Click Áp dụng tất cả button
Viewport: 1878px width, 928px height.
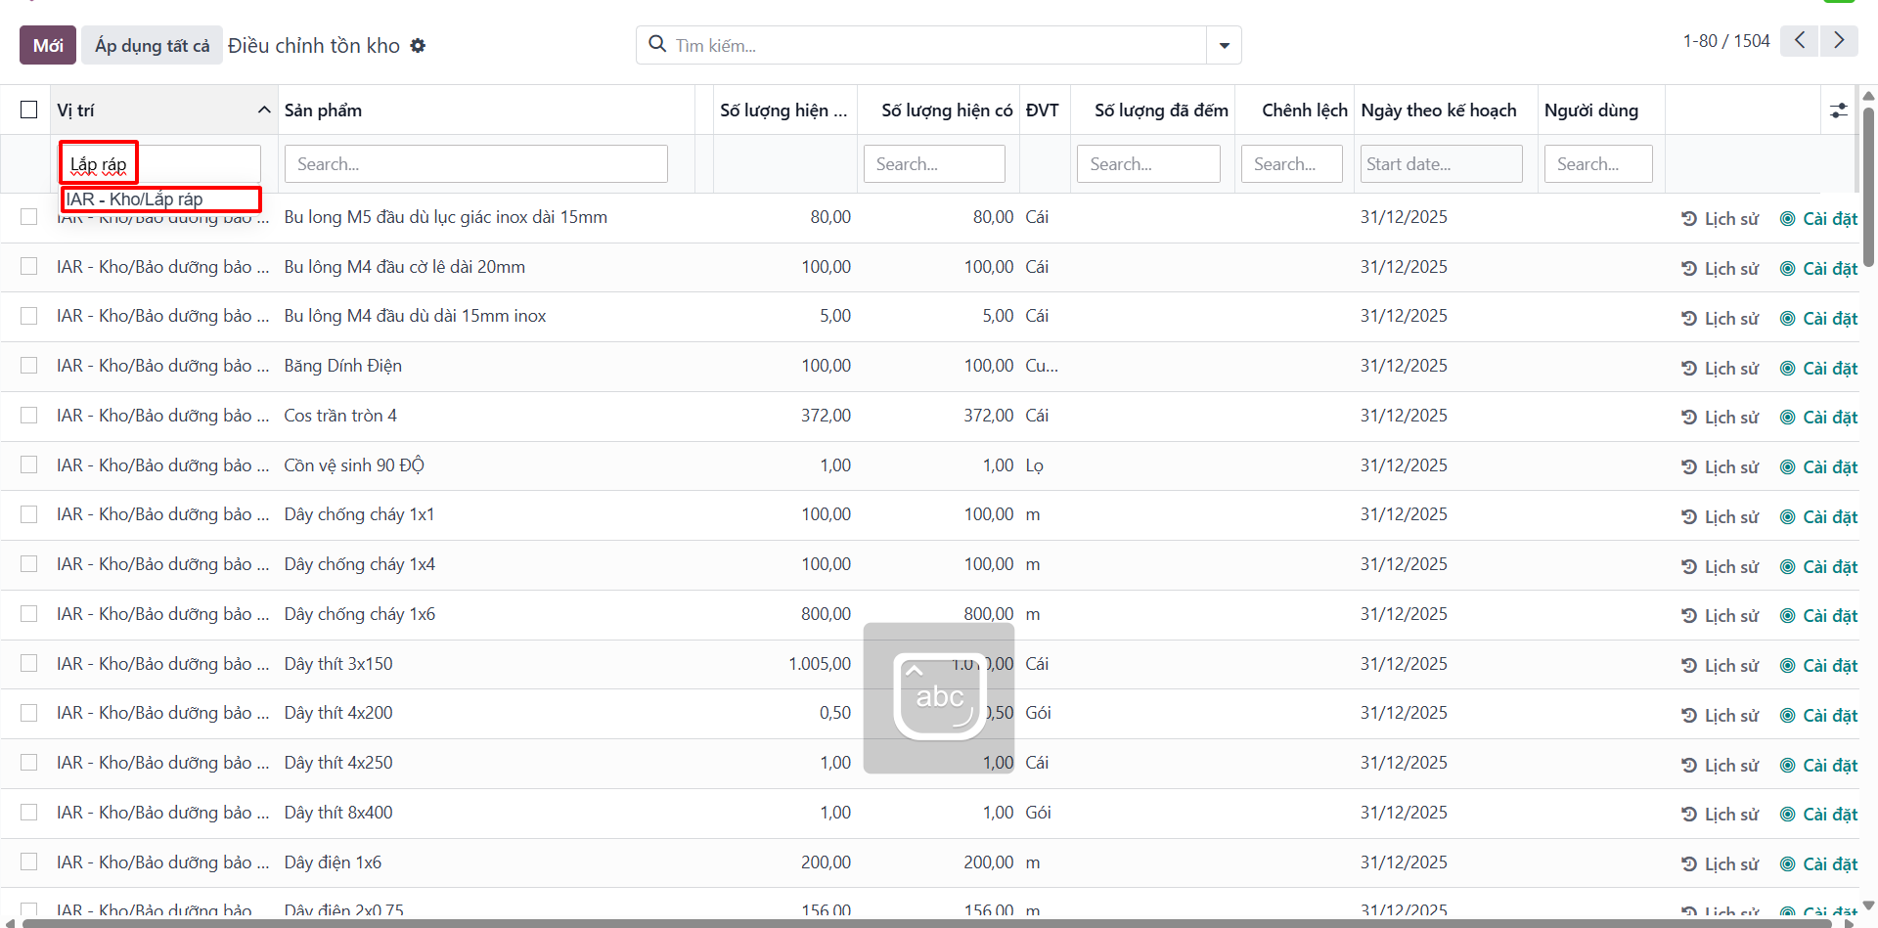coord(152,45)
